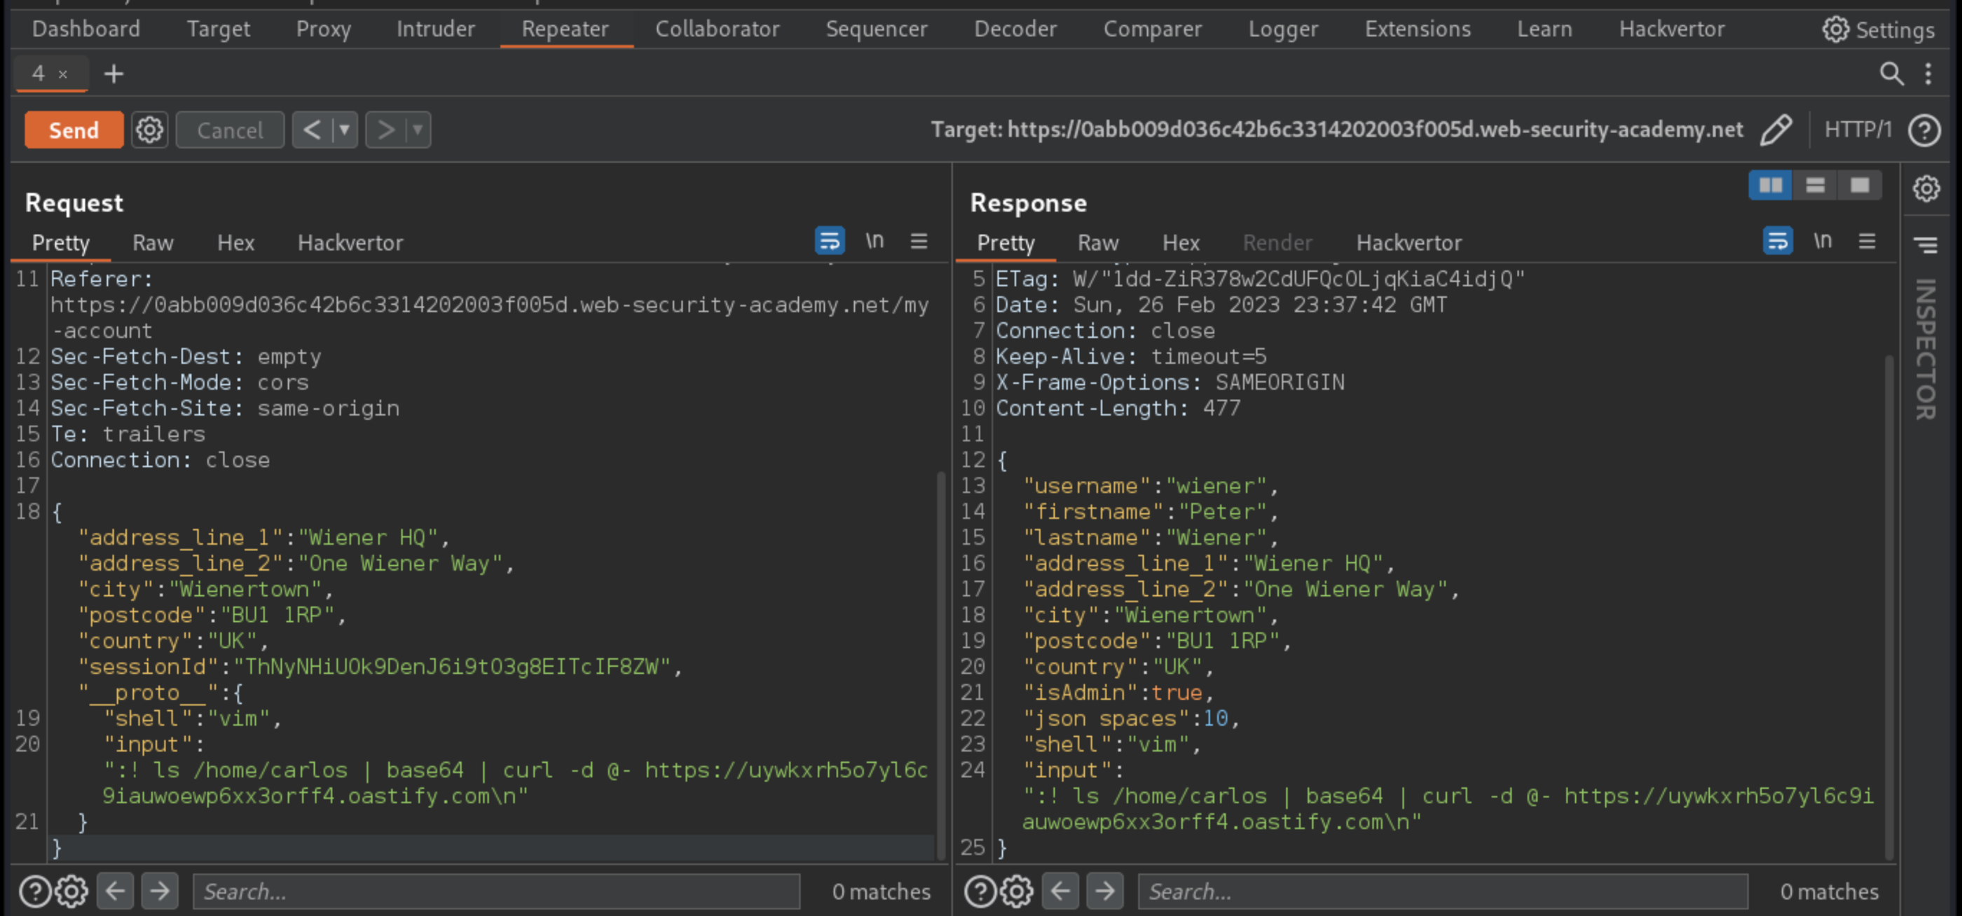Select Response Raw view
This screenshot has width=1962, height=916.
(1097, 243)
